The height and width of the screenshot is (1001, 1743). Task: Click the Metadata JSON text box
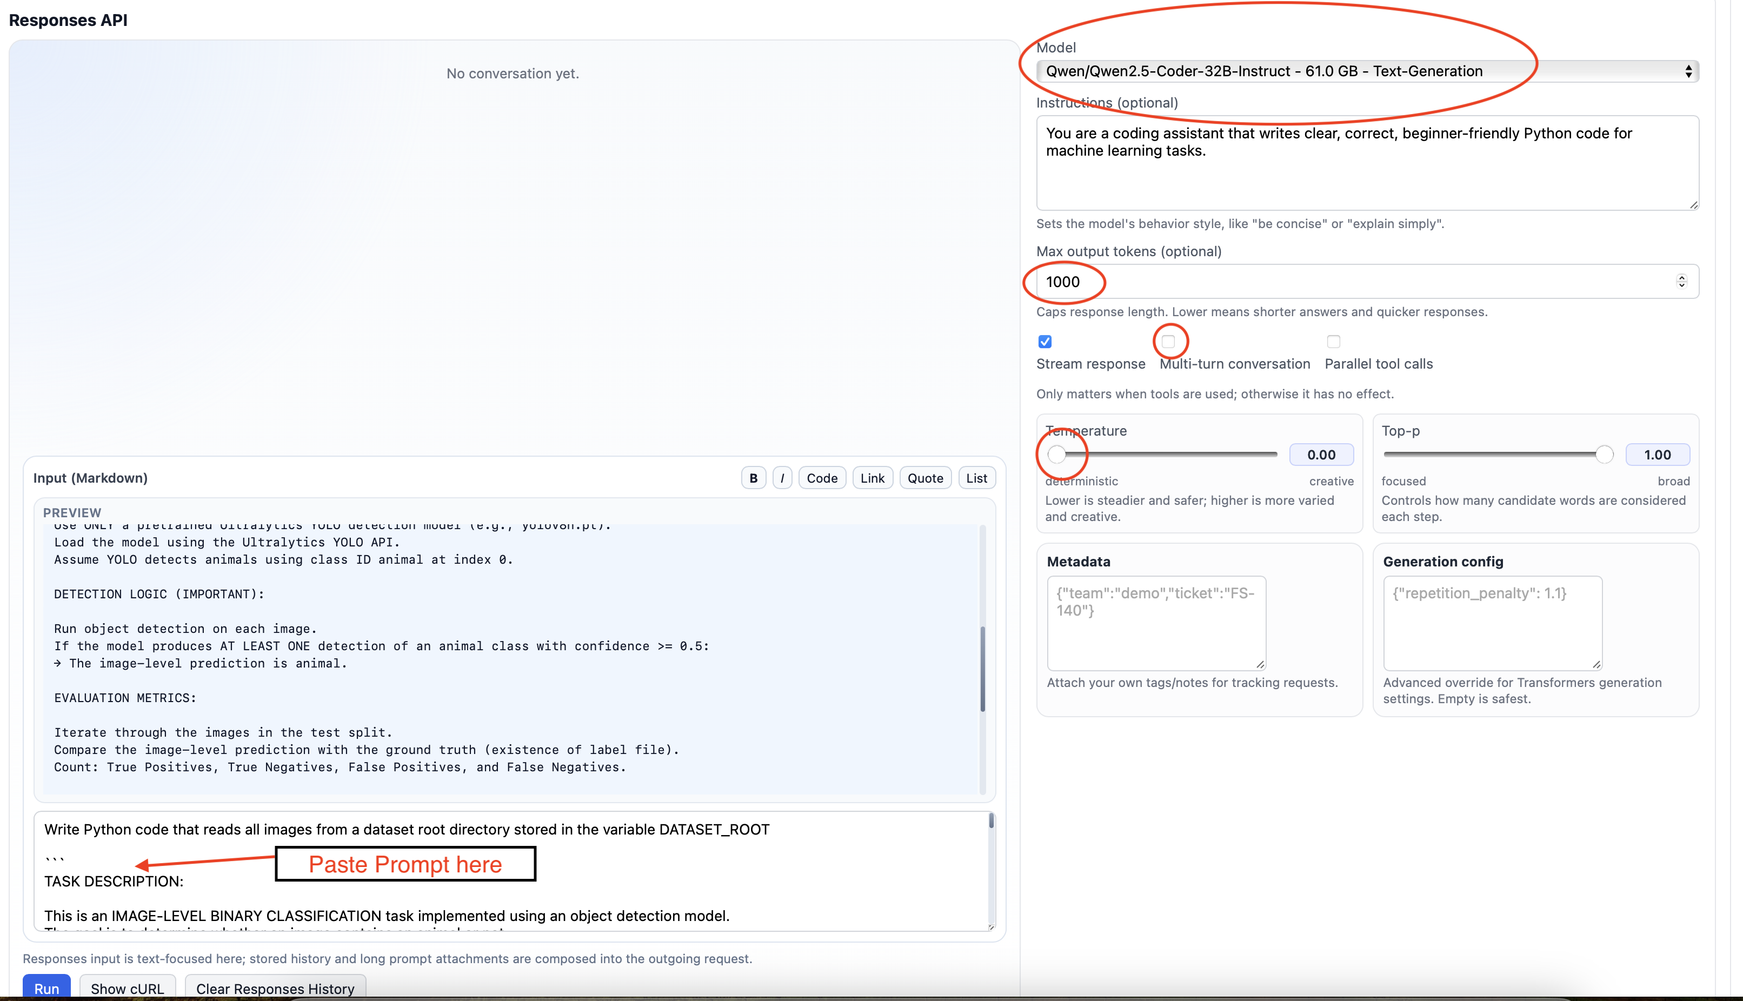1155,623
